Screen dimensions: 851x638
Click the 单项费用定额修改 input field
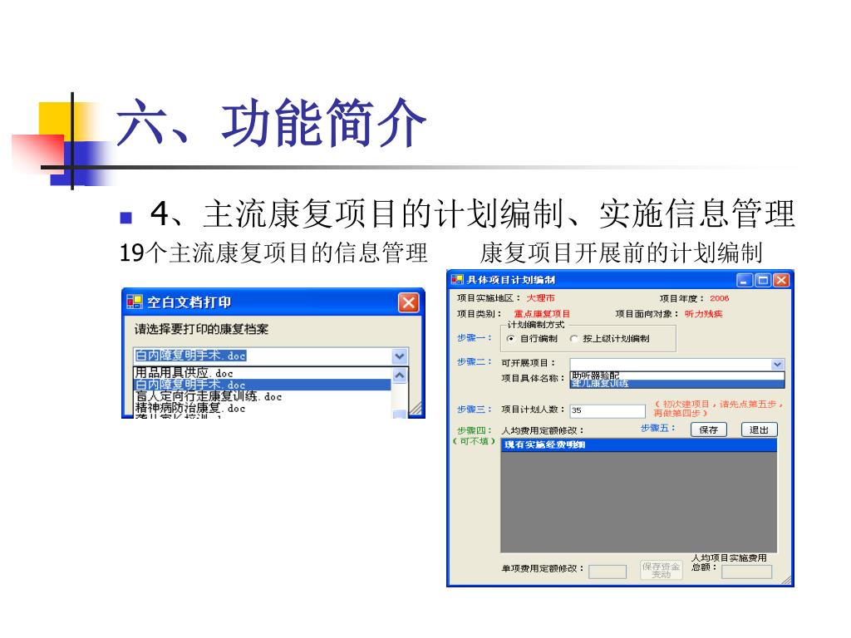[608, 572]
